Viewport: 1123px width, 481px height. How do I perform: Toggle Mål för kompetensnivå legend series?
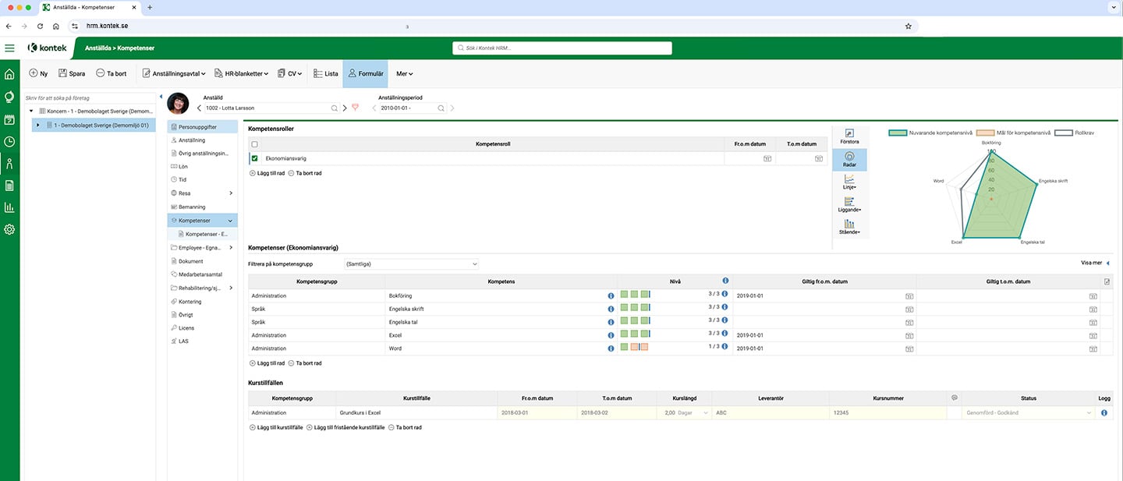tap(1012, 133)
